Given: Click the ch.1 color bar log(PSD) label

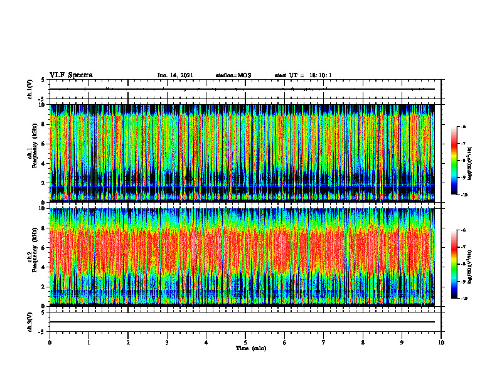Looking at the screenshot, I should coord(471,164).
